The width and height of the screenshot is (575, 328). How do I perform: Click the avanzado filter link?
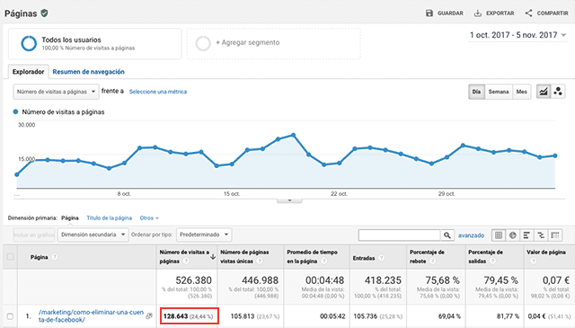471,235
